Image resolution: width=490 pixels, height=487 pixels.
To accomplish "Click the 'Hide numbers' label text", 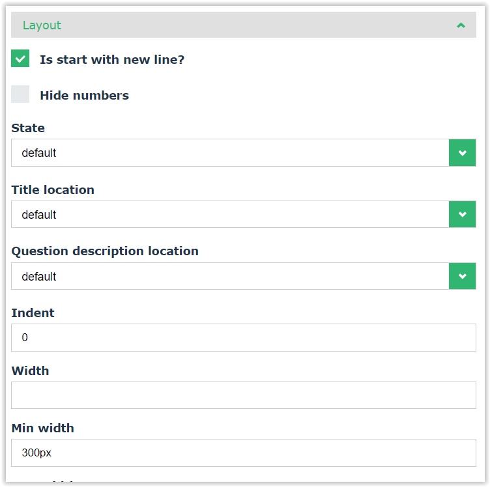I will 84,96.
